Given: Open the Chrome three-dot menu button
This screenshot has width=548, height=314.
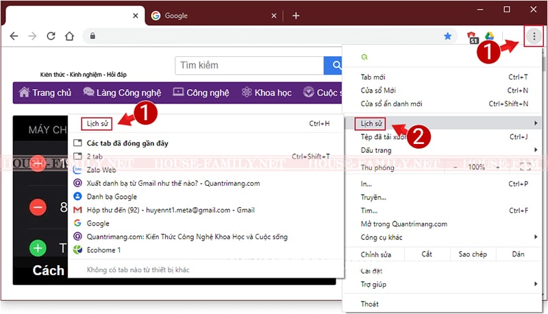Looking at the screenshot, I should [x=534, y=36].
